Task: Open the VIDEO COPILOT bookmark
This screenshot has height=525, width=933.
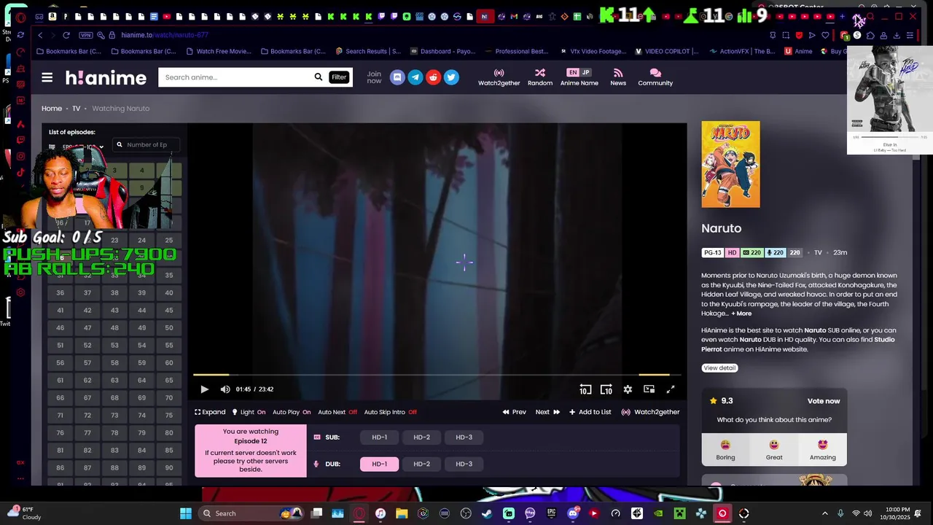Action: coord(666,51)
